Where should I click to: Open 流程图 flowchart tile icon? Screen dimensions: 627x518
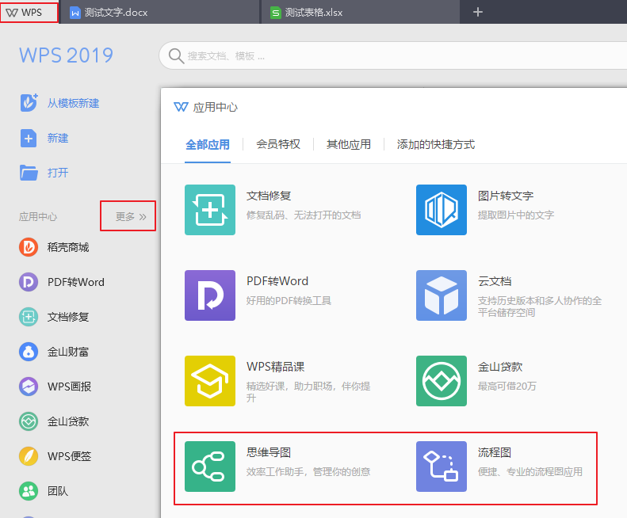pos(442,467)
